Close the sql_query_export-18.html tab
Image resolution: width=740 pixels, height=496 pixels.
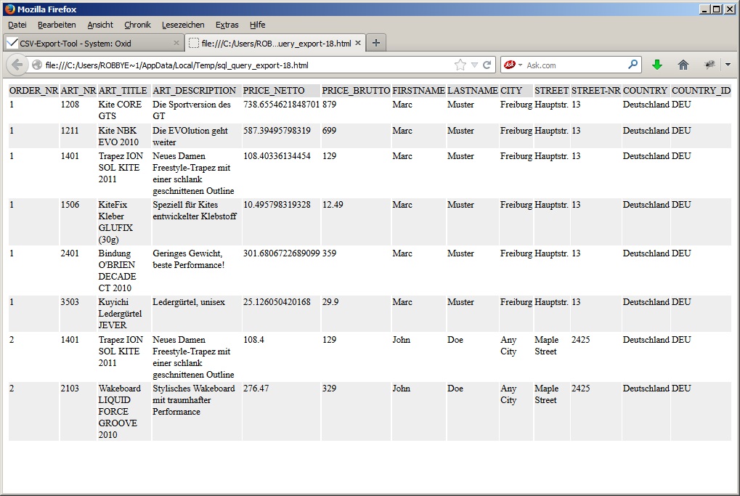[358, 43]
